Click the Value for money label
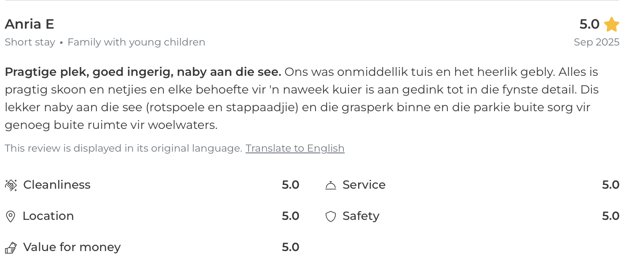This screenshot has height=262, width=632. [72, 247]
